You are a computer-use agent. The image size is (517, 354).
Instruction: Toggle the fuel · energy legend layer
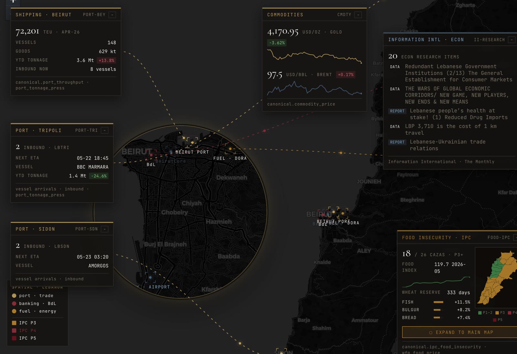point(34,311)
